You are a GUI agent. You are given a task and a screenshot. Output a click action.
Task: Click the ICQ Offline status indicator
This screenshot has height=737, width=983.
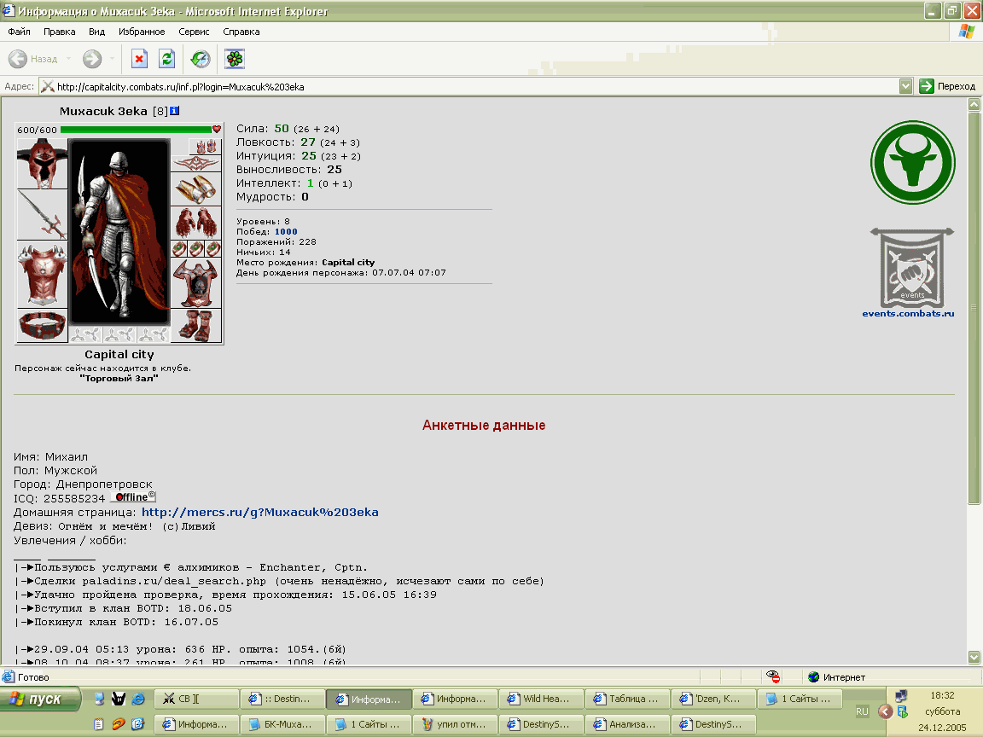[133, 497]
